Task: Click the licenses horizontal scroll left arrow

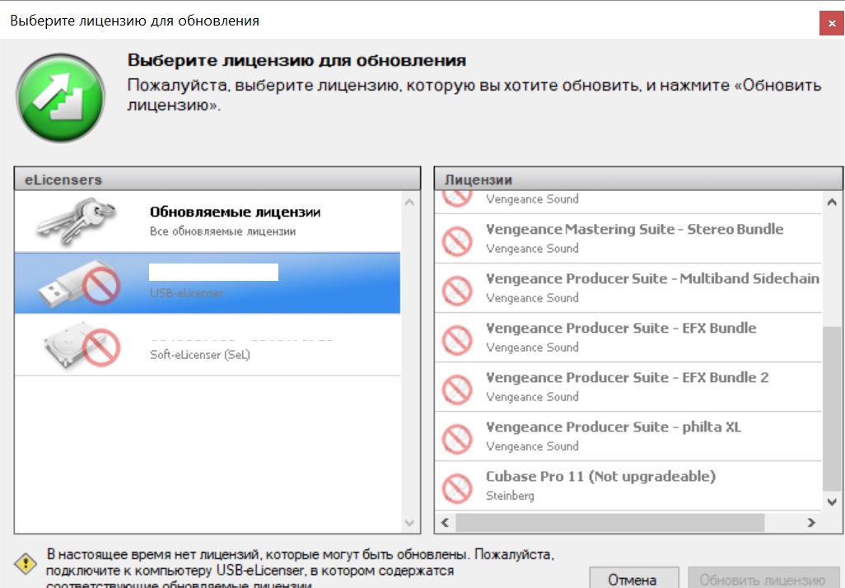Action: point(445,522)
